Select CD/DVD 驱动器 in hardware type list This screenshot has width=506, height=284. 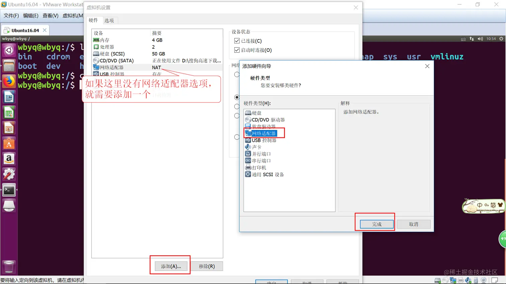pos(265,120)
